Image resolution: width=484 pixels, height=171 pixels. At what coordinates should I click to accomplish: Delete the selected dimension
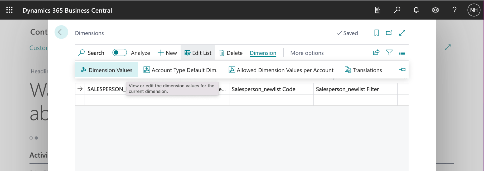pos(231,53)
